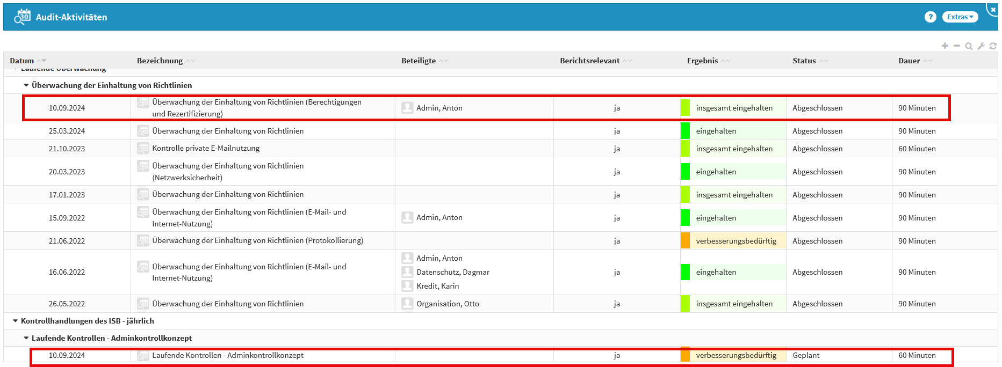Screen dimensions: 1002x367
Task: Sort by the Ergebnis column header
Action: (x=702, y=61)
